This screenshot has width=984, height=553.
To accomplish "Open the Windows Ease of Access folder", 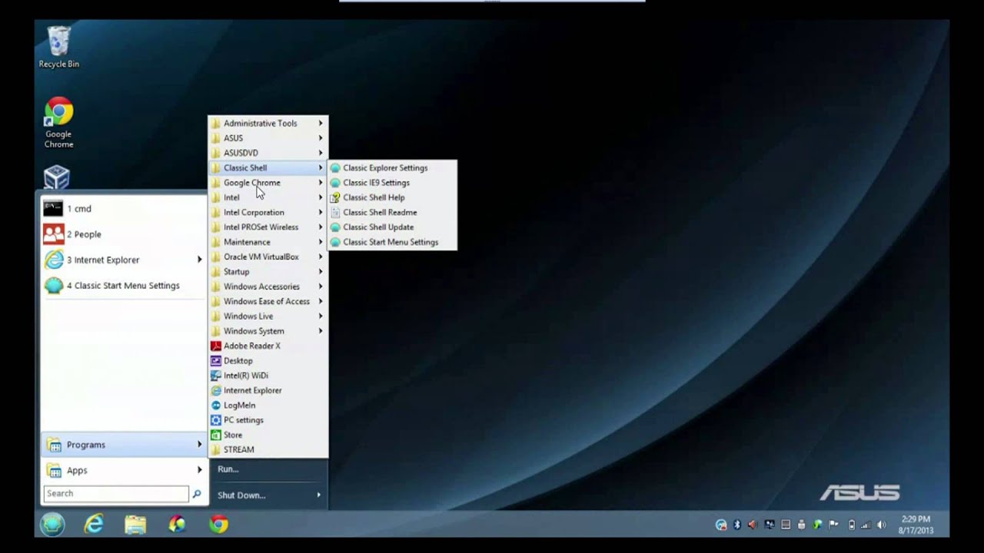I will click(268, 301).
